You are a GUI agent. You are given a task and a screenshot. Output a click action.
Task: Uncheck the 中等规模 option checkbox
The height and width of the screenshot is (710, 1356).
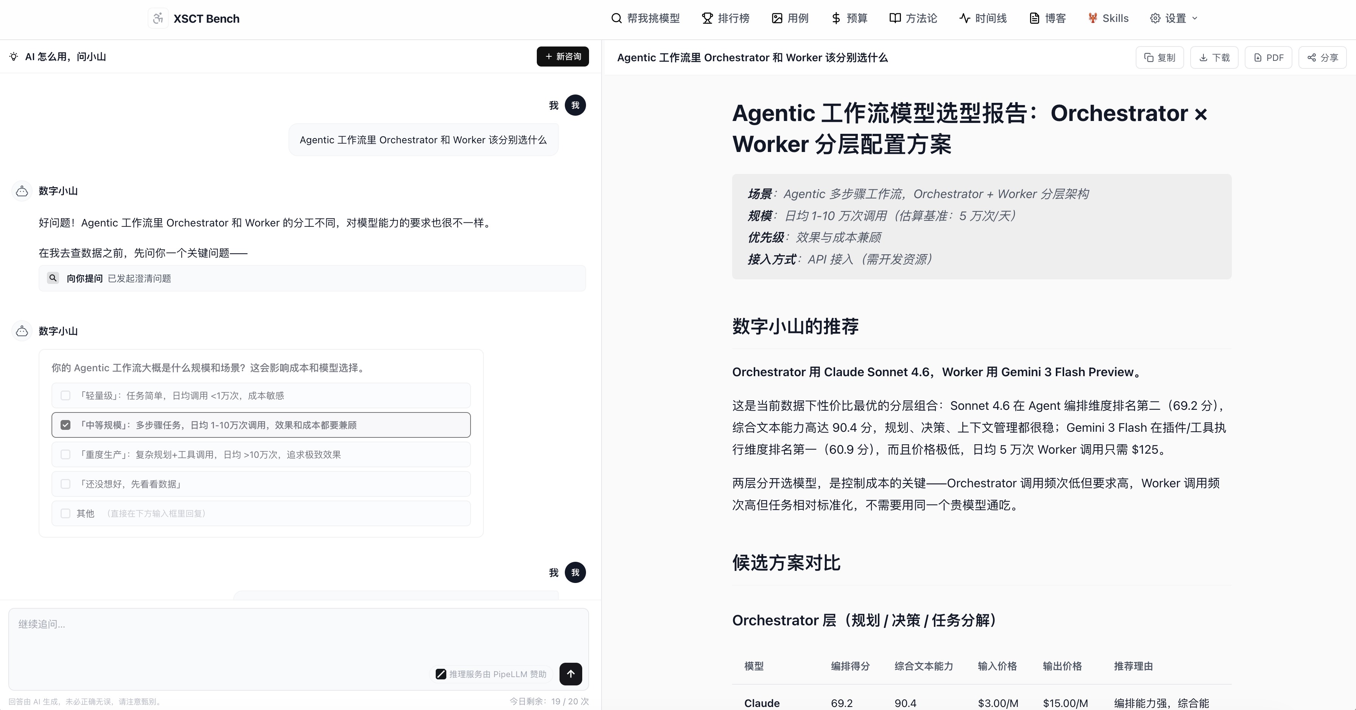[x=65, y=425]
